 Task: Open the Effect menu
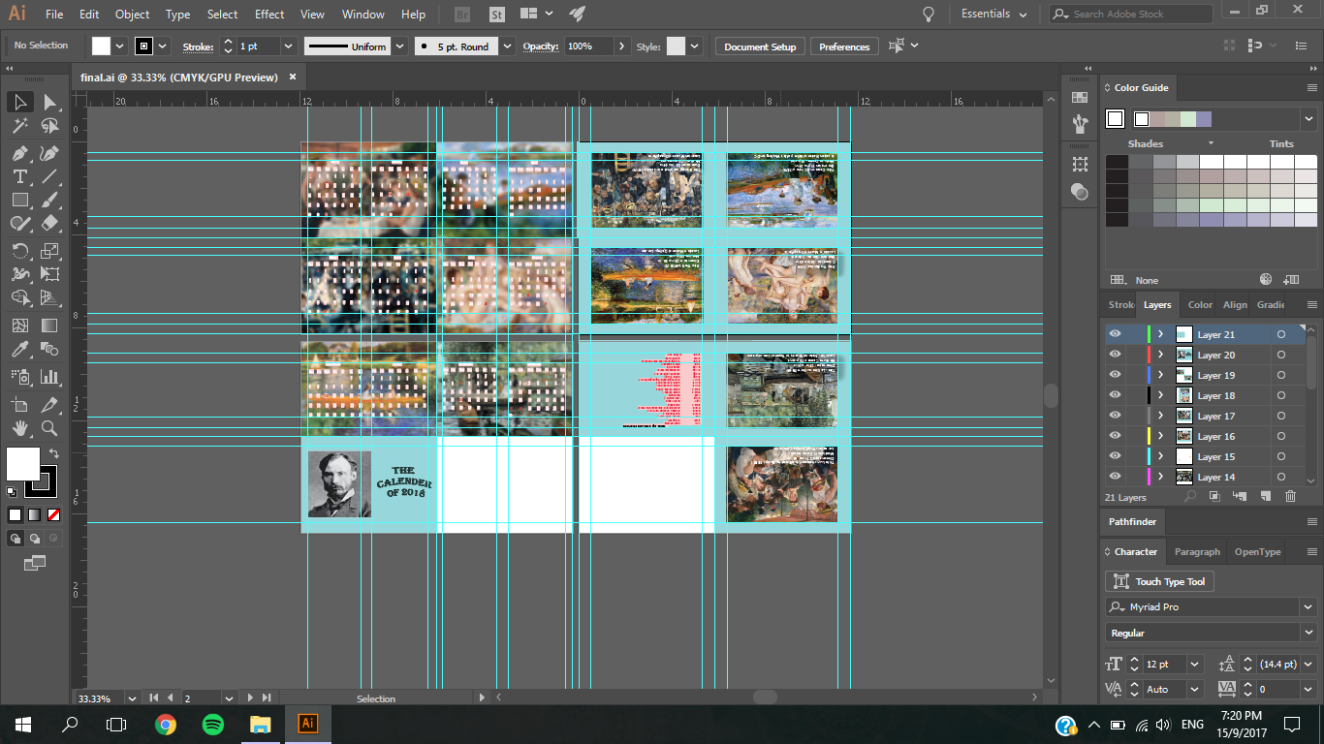coord(269,15)
